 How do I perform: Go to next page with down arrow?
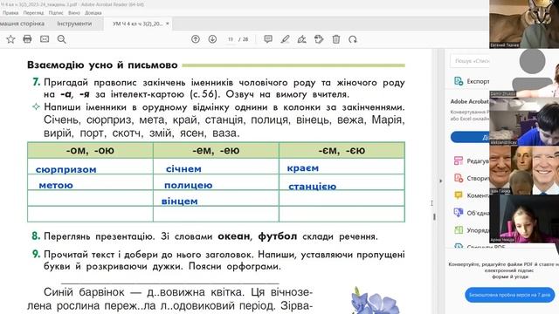coord(212,39)
